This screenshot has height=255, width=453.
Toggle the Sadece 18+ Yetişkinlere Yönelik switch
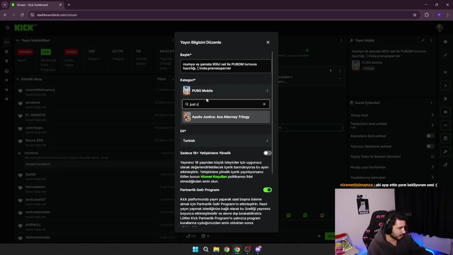pos(268,153)
